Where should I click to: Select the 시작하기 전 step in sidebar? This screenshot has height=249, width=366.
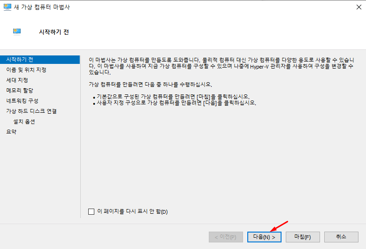point(20,60)
